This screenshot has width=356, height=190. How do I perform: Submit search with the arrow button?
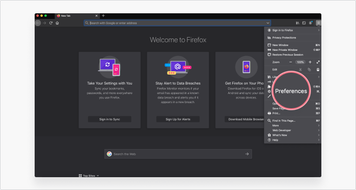[x=247, y=154]
